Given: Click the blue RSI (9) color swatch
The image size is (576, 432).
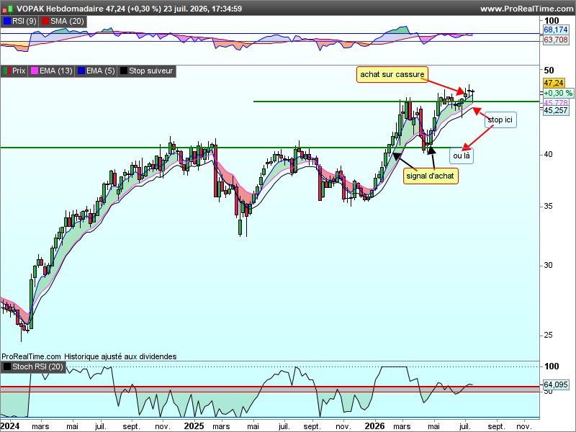Looking at the screenshot, I should (7, 22).
